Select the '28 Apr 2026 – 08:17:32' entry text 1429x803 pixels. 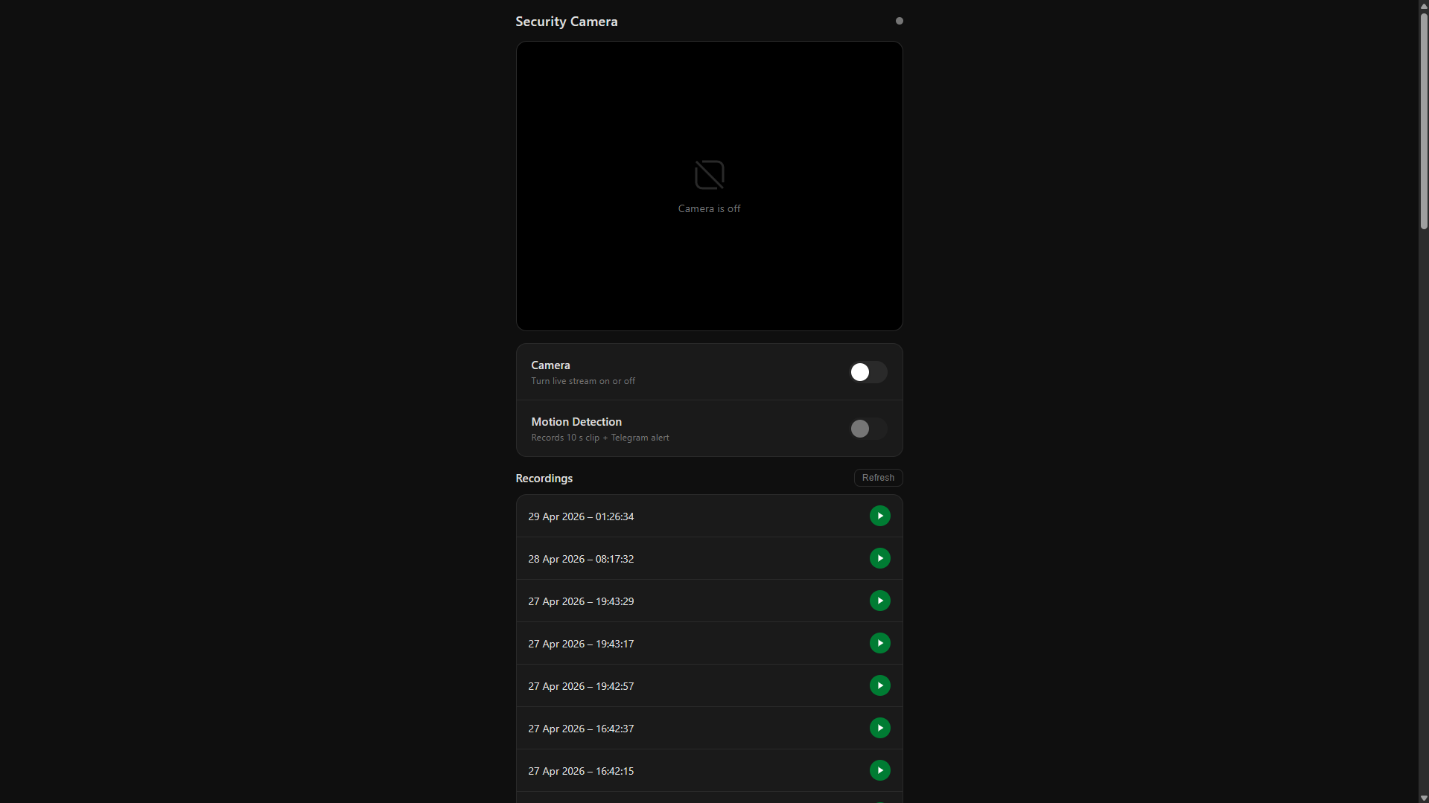pyautogui.click(x=581, y=559)
